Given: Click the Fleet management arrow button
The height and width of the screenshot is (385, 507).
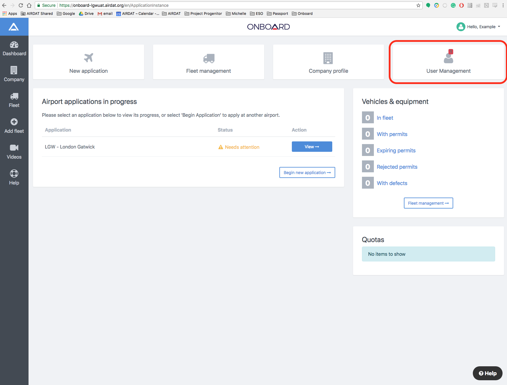Looking at the screenshot, I should point(429,203).
